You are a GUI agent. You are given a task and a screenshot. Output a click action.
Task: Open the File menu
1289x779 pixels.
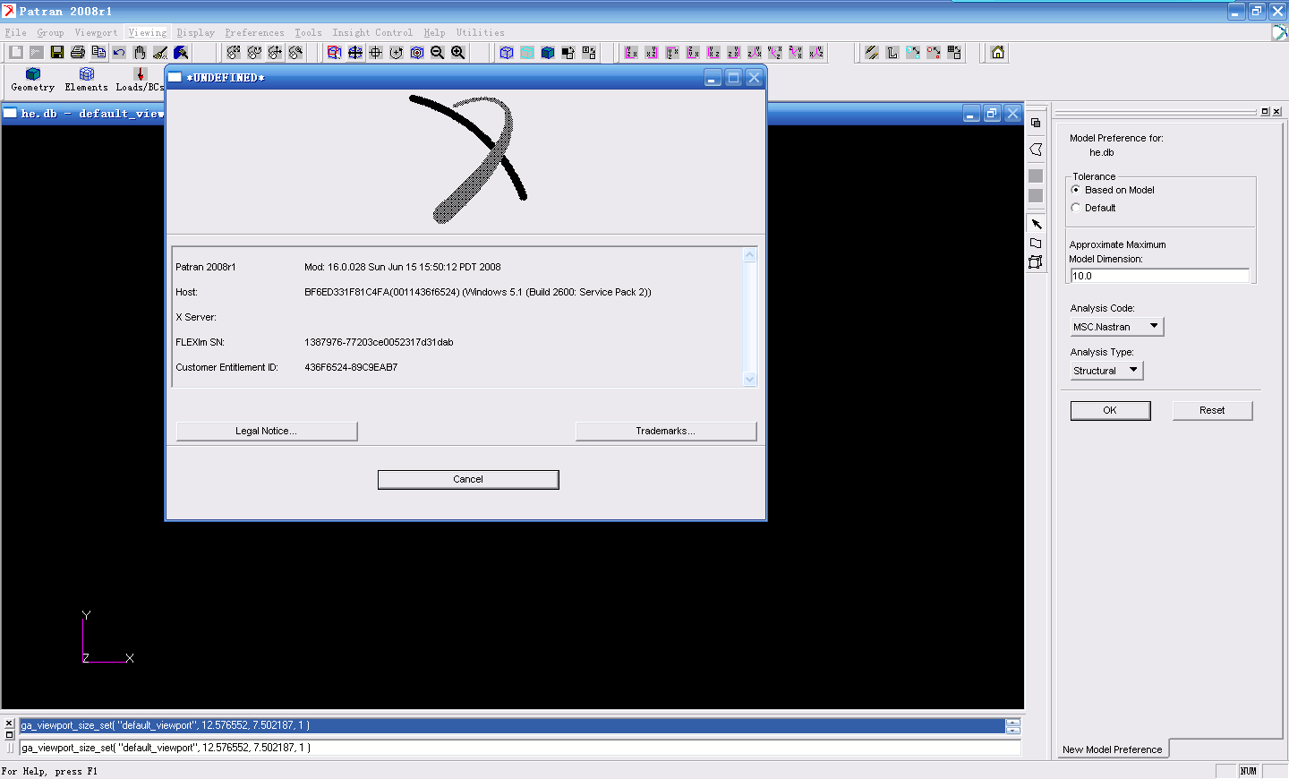point(16,33)
